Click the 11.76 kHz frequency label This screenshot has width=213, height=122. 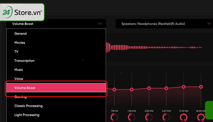pos(184,111)
